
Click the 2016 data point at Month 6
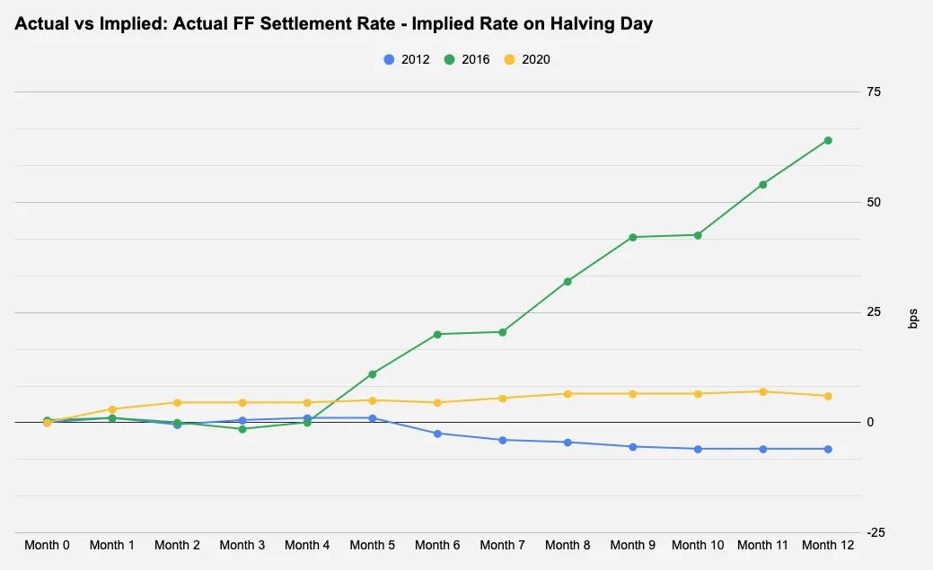tap(437, 335)
